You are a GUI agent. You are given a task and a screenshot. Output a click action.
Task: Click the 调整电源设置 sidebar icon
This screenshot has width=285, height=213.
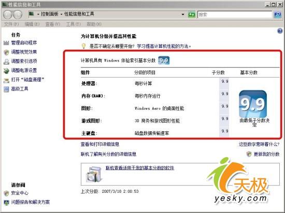coord(6,71)
